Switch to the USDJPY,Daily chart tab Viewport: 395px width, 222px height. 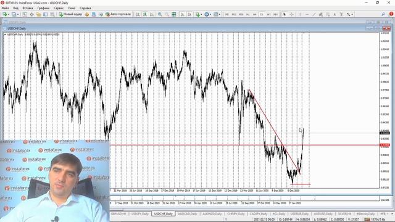[140, 214]
